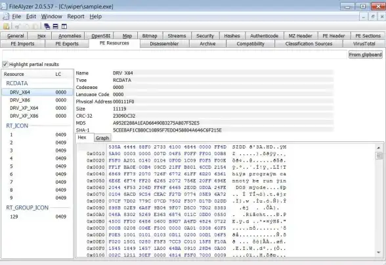Select RT_GROUP_ICON resource 129
386x265 pixels.
(x=37, y=217)
